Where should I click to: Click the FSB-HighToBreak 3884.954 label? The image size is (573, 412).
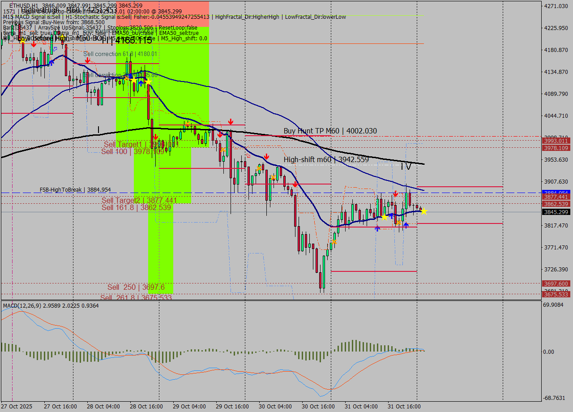pos(75,190)
